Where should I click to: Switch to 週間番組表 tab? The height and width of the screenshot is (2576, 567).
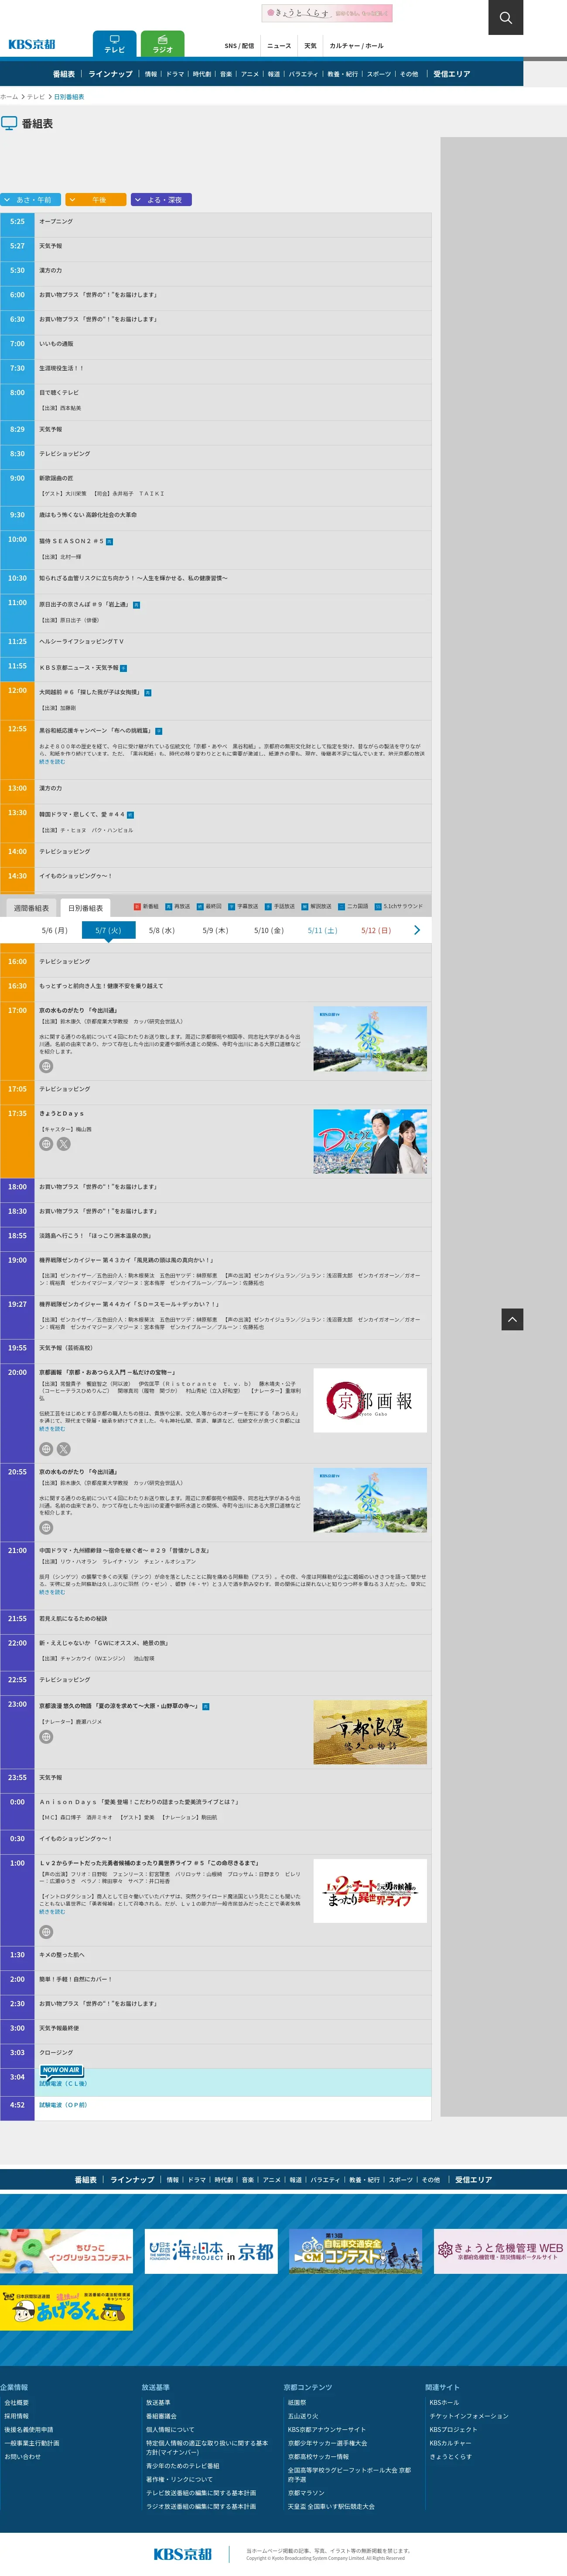pos(31,908)
